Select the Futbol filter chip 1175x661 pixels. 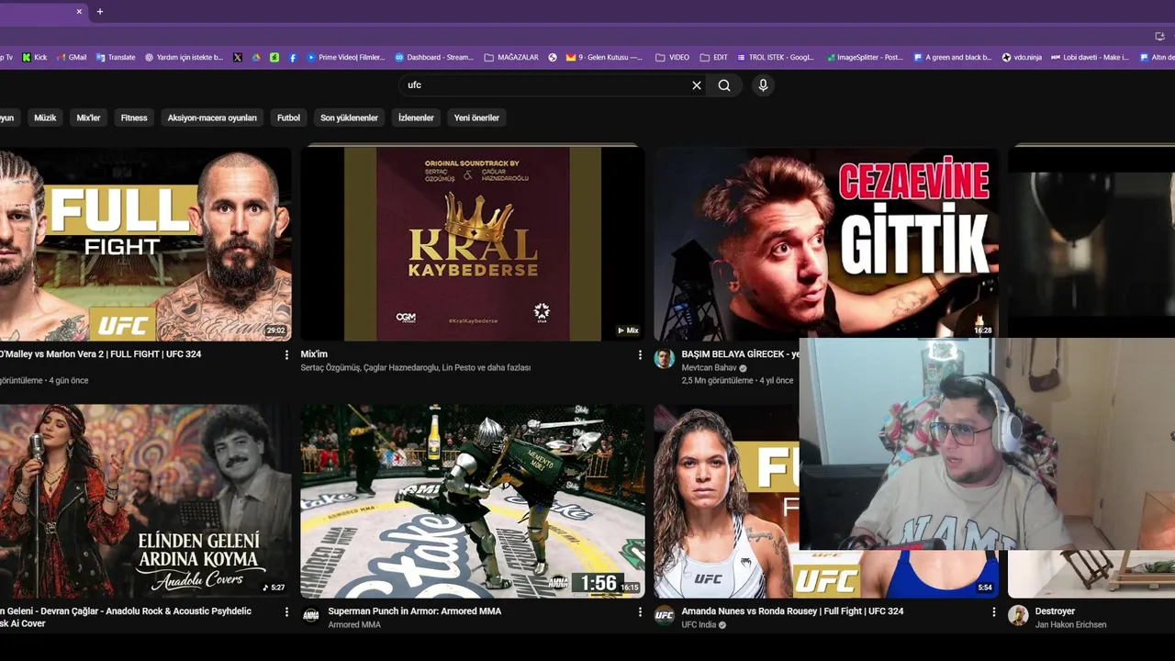click(288, 118)
